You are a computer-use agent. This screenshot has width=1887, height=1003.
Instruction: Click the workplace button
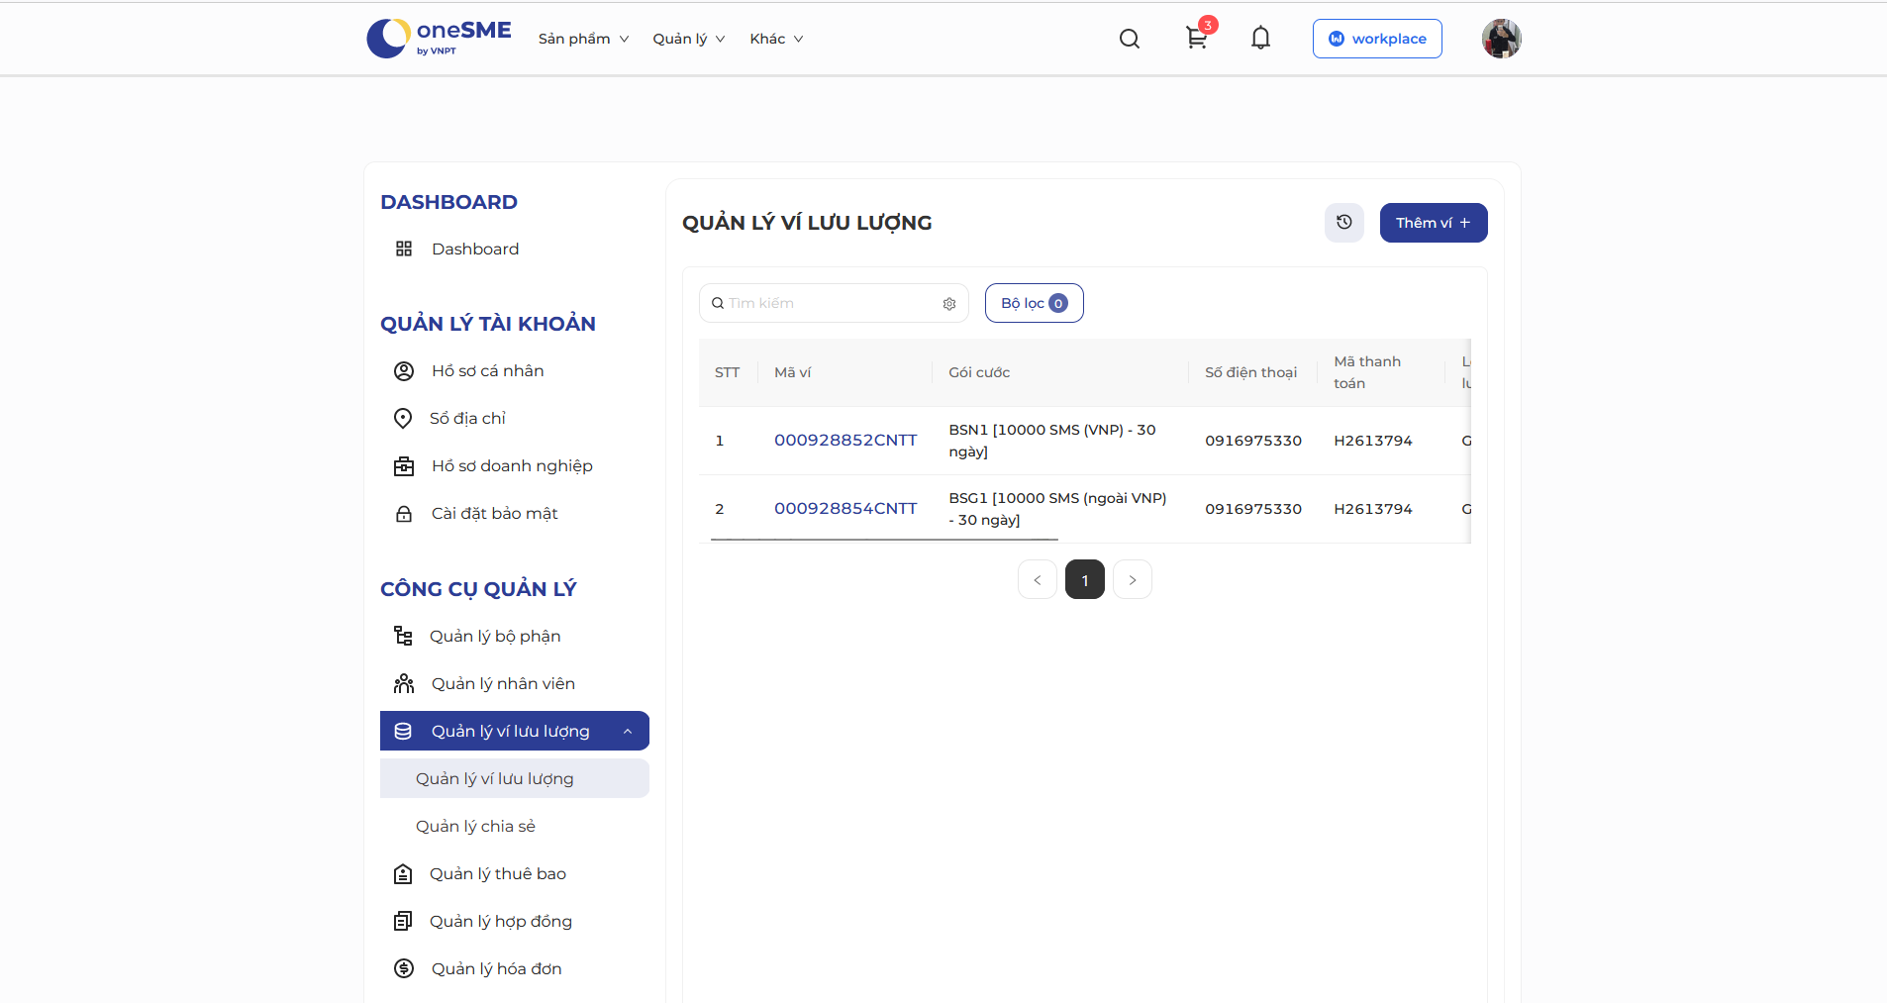click(x=1377, y=39)
